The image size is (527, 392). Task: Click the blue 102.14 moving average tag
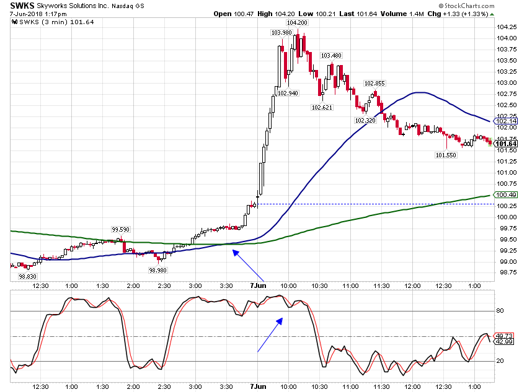pos(505,121)
